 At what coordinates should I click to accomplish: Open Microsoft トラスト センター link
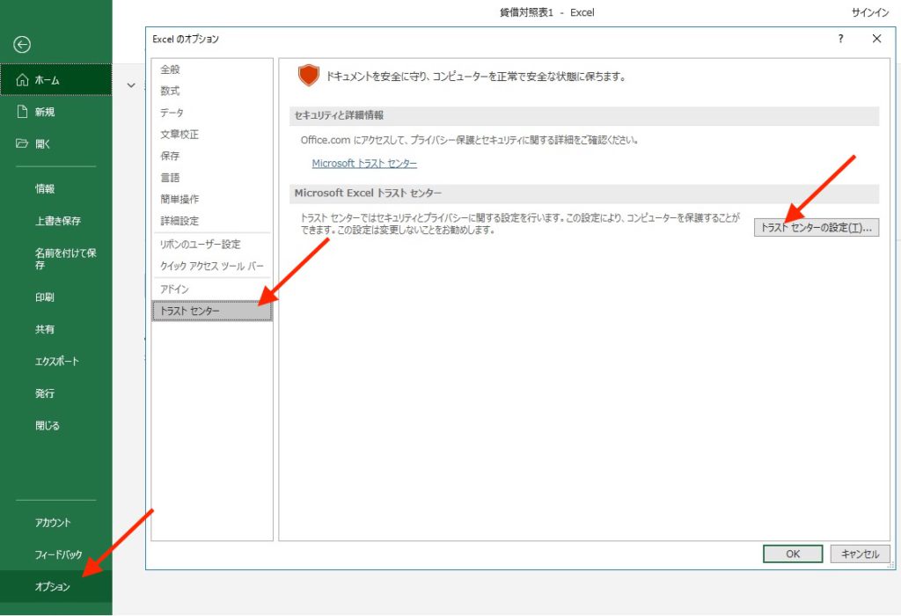point(364,164)
